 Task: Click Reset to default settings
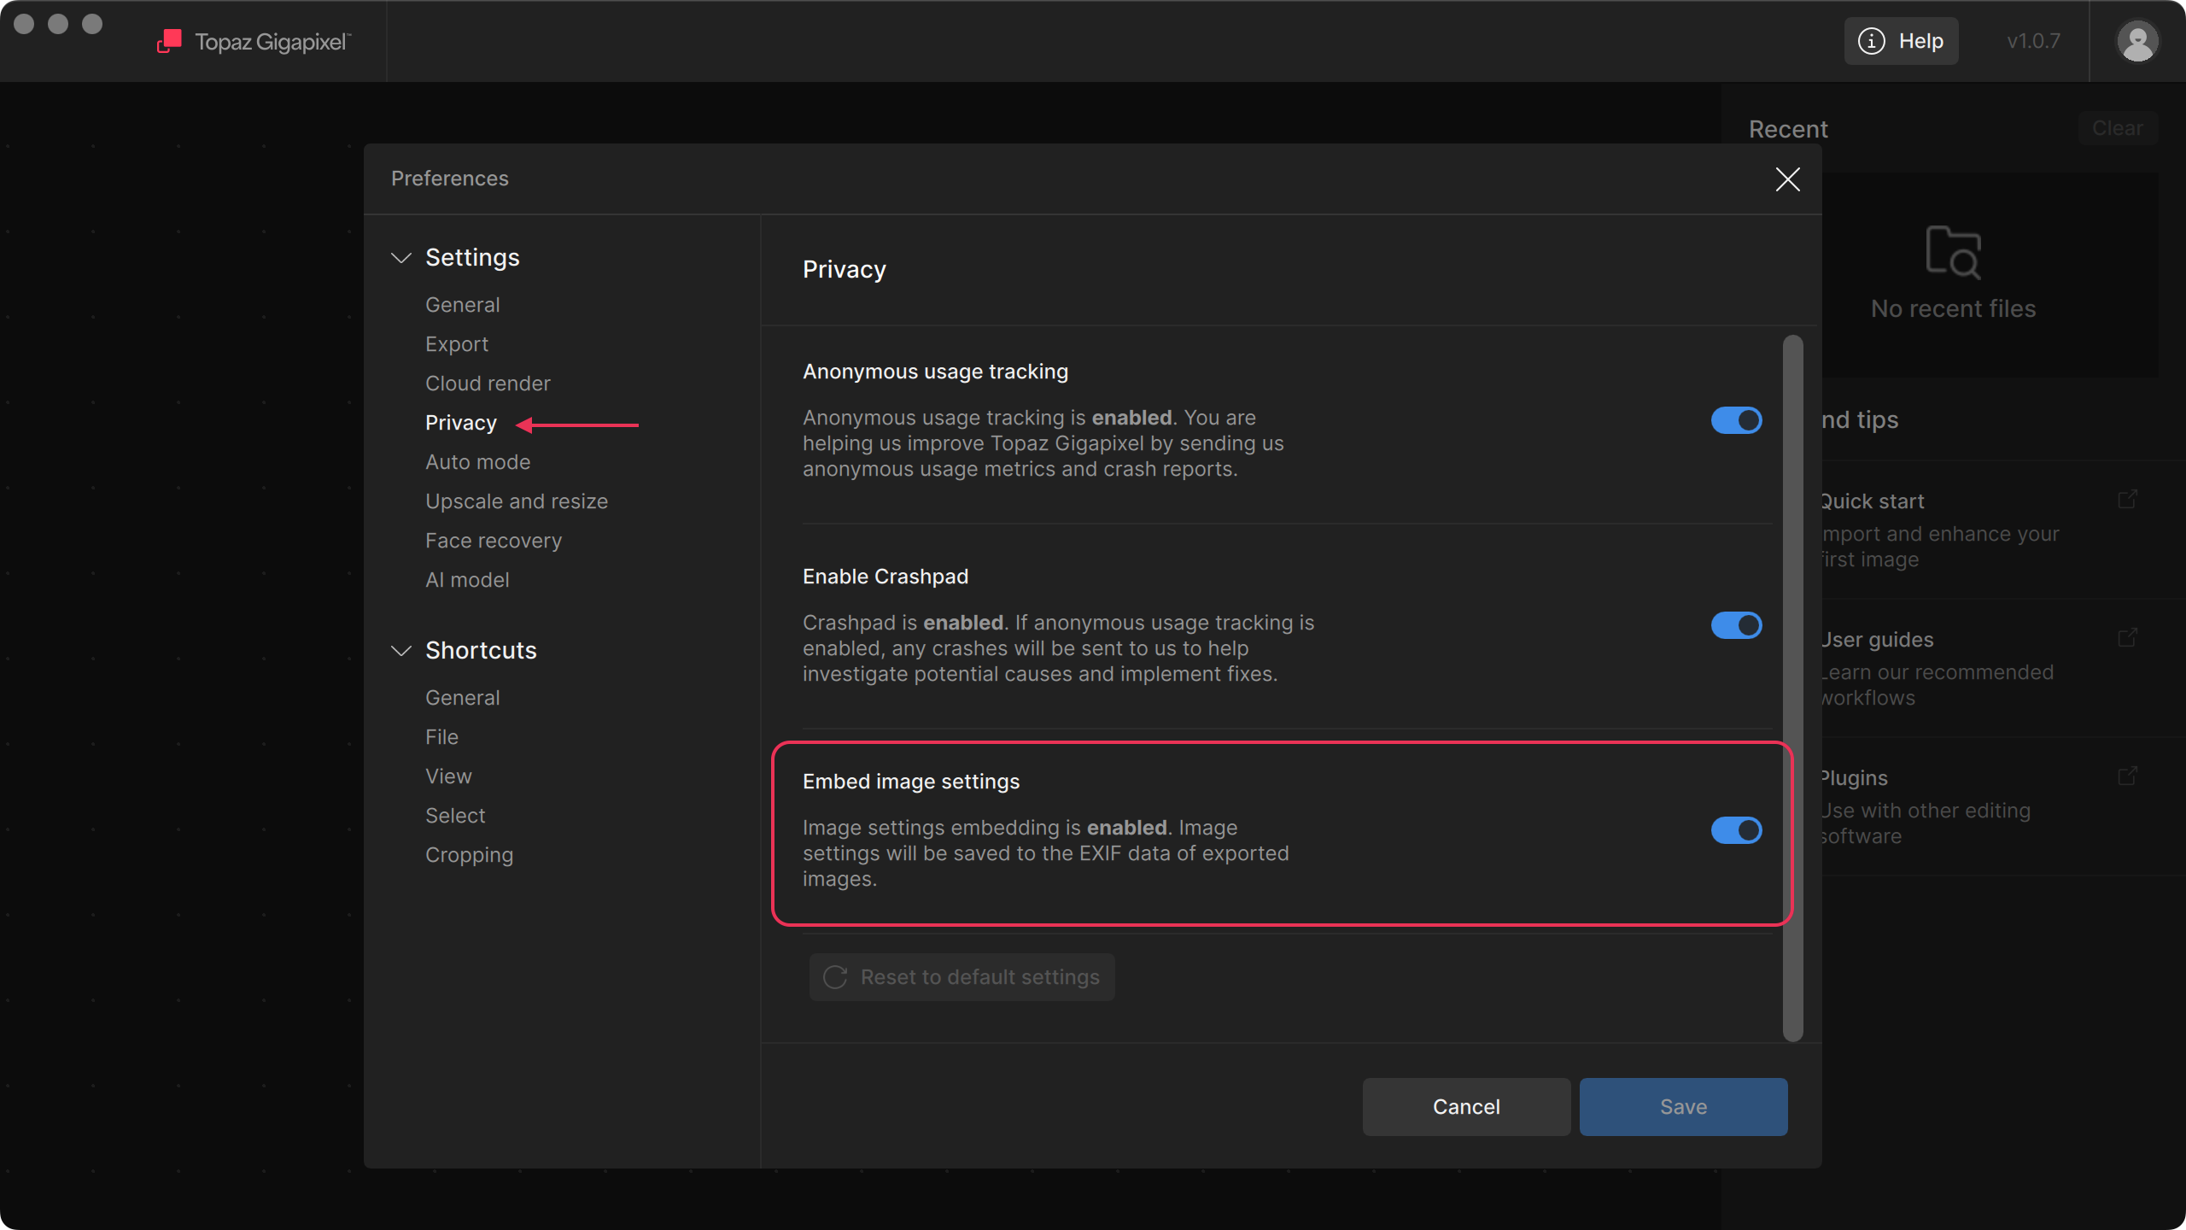tap(962, 977)
